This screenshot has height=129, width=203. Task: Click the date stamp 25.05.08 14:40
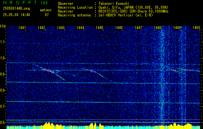point(16,15)
